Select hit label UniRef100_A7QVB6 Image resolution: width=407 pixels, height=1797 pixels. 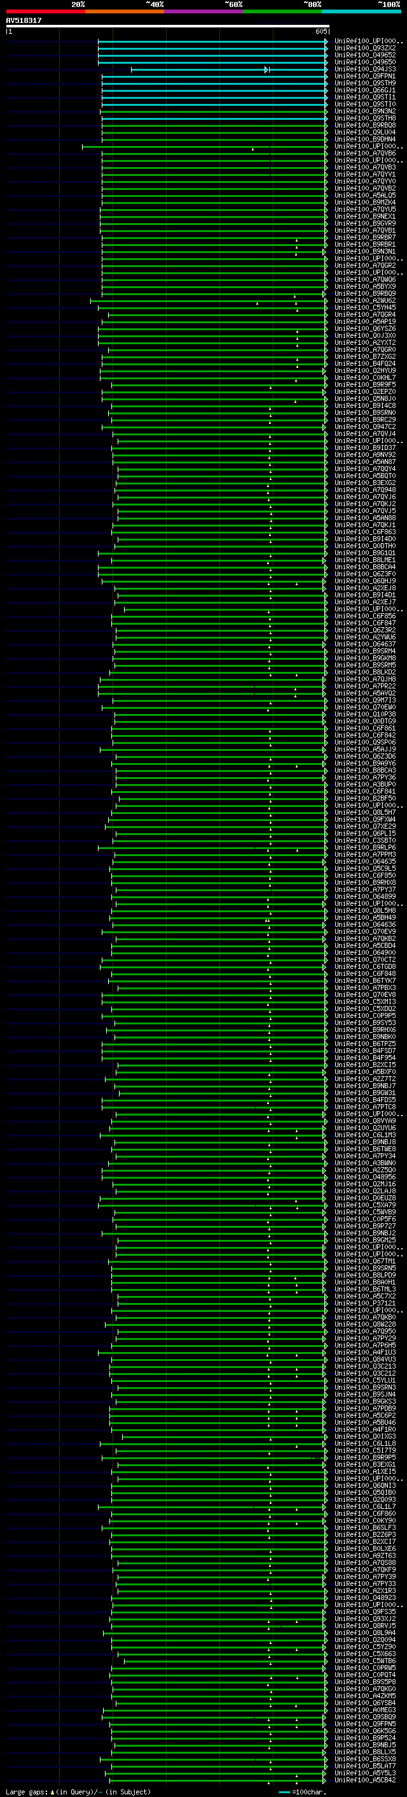[x=365, y=153]
